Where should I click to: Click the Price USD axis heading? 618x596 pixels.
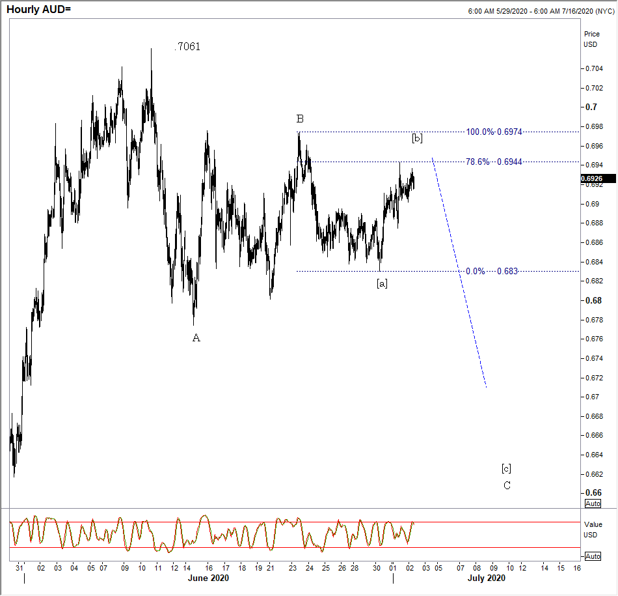point(591,39)
